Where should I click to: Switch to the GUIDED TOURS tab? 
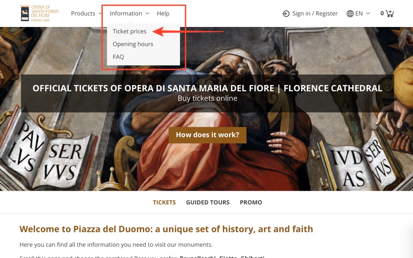click(x=208, y=202)
